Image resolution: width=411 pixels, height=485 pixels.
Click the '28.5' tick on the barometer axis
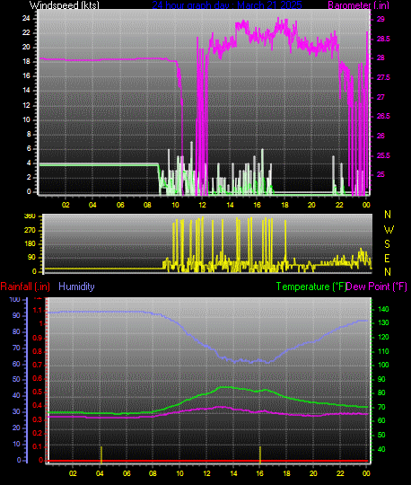(x=383, y=39)
